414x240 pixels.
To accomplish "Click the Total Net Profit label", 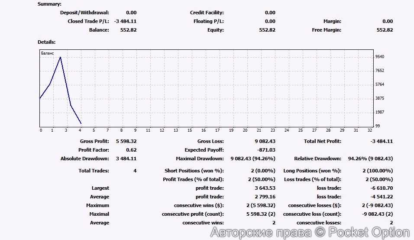I will tap(322, 141).
